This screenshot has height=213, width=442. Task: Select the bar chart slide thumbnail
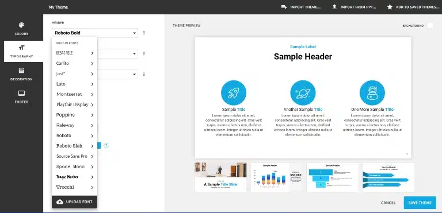pos(276,177)
